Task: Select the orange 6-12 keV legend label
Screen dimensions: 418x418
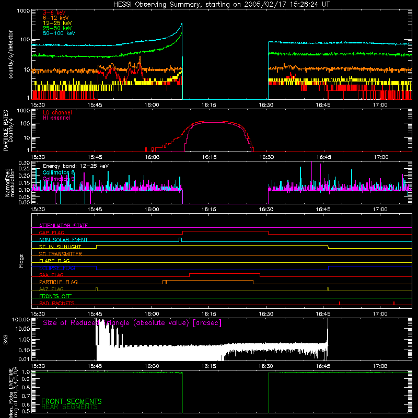Action: [x=56, y=18]
